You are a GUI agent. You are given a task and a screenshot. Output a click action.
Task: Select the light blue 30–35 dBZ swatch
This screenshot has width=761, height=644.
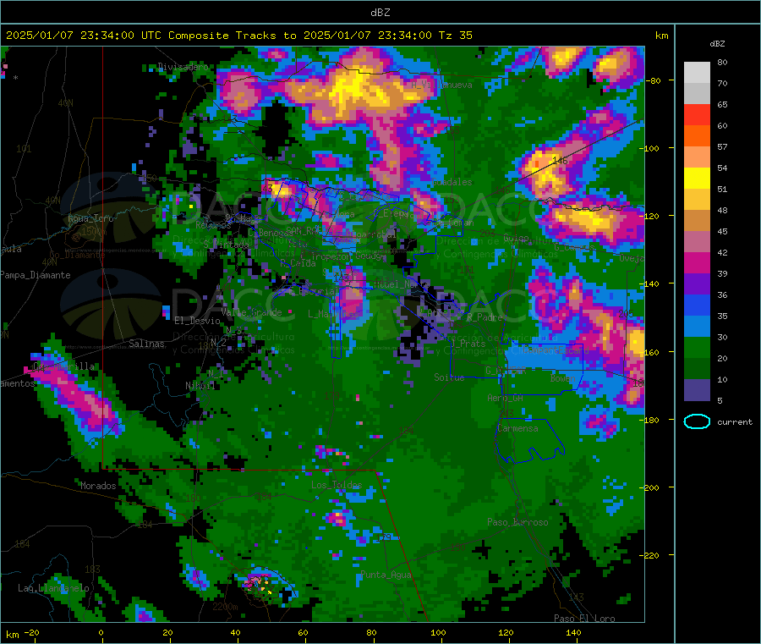697,327
